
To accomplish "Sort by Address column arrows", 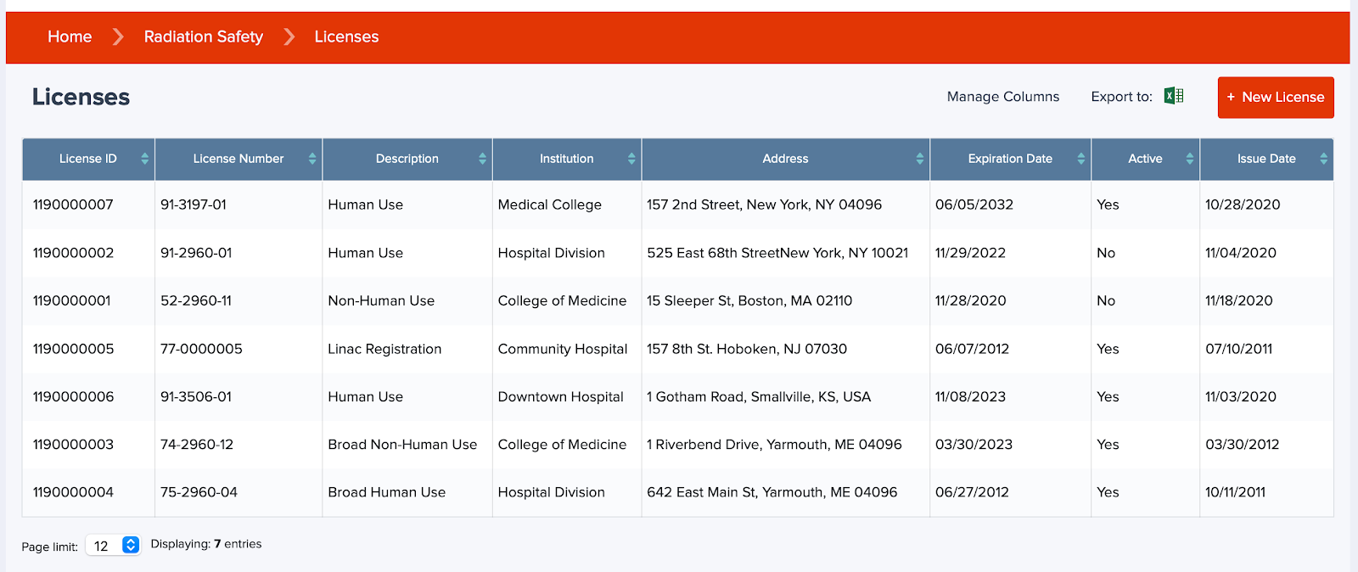I will pyautogui.click(x=920, y=159).
